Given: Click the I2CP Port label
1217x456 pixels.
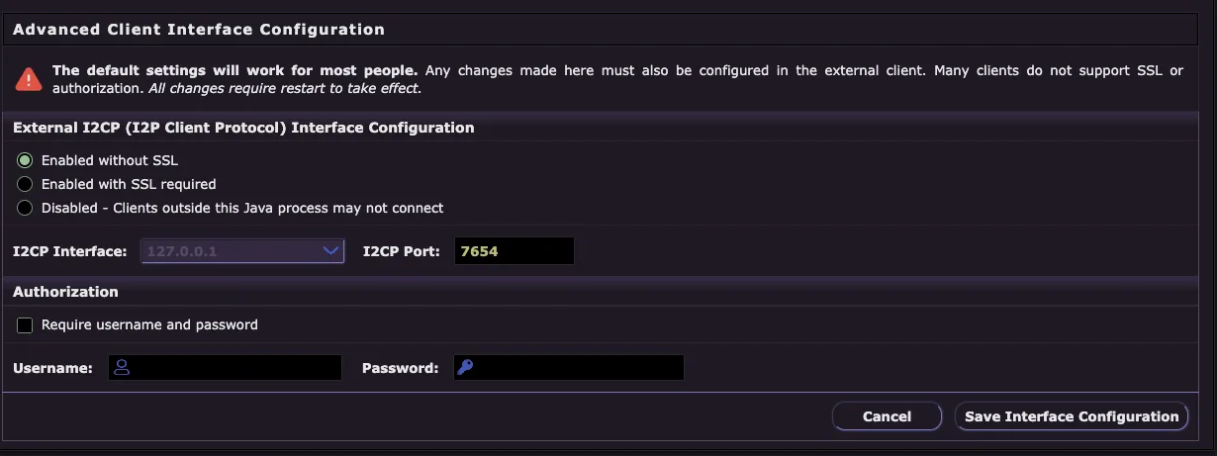Looking at the screenshot, I should 401,251.
